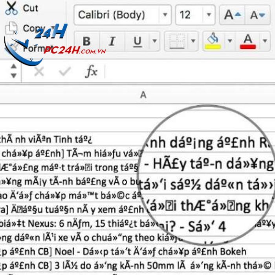This screenshot has width=275, height=275.
Task: Click the cancel X in formula bar
Action: (39, 71)
